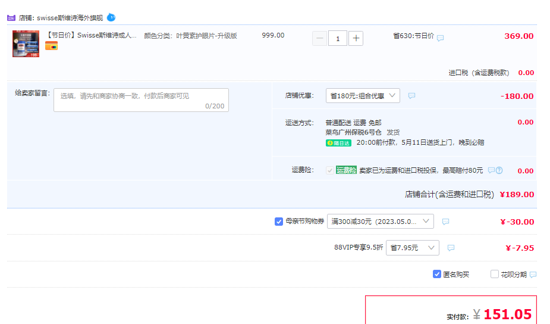Click the credit card icon under product title

pyautogui.click(x=51, y=46)
